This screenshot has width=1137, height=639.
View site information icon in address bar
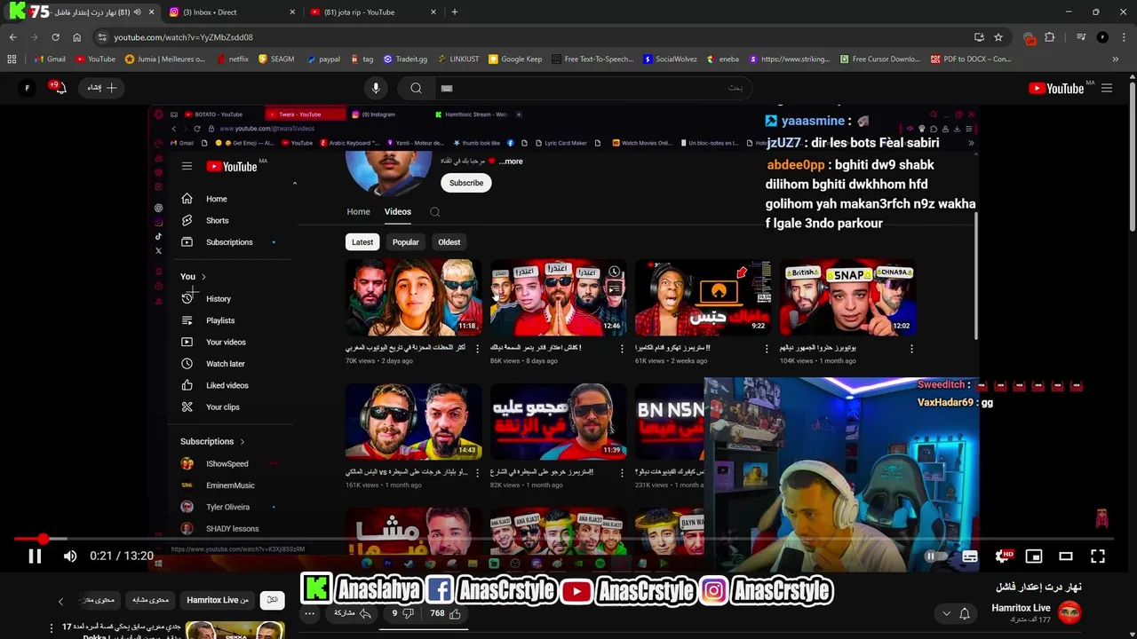point(102,37)
